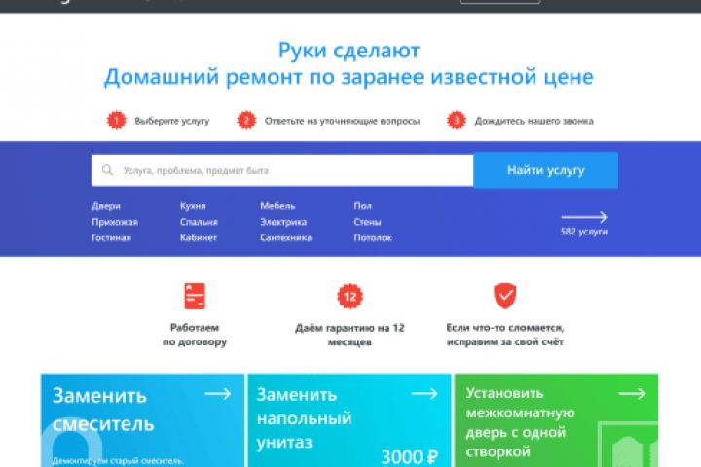Click the Дождитесь нашего звонка text

coord(535,121)
